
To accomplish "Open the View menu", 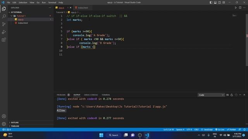I will point(32,2).
